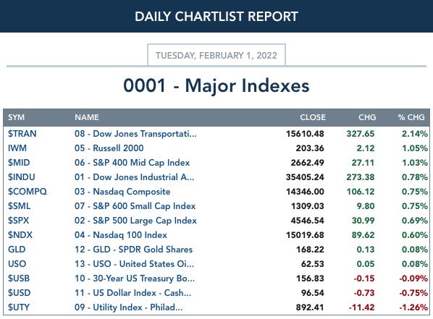The width and height of the screenshot is (433, 319).
Task: Click the % CHG column header
Action: [411, 117]
